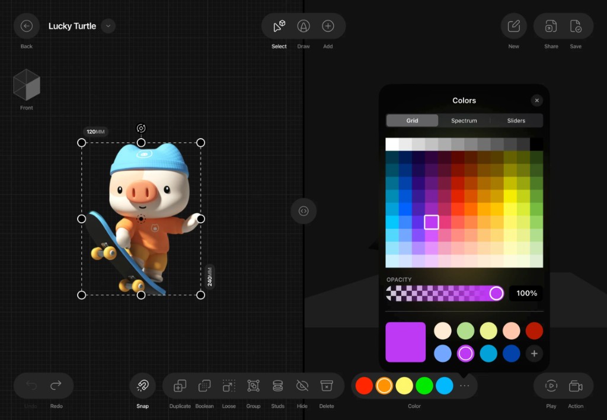Open the Boolean operation tool
Viewport: 607px width, 420px height.
205,386
